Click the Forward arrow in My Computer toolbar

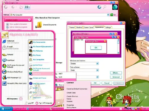(x=13, y=7)
